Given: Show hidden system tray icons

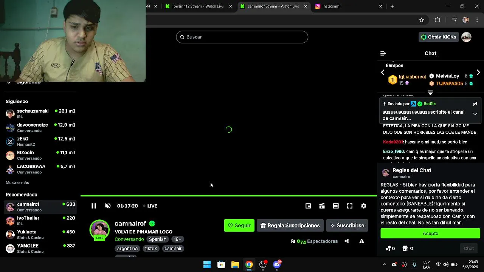Looking at the screenshot, I should [x=384, y=264].
